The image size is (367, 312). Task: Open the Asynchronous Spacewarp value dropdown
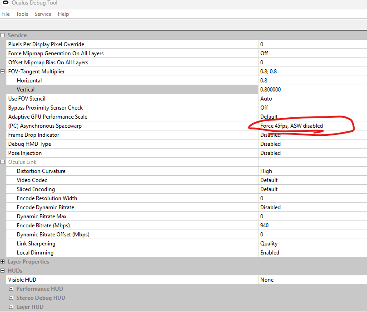point(312,126)
